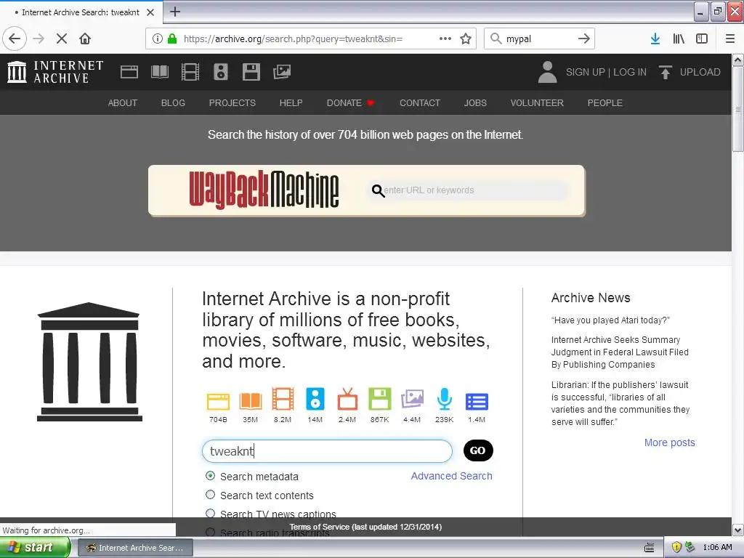Open 1.4M collections list icon
The width and height of the screenshot is (744, 558).
pyautogui.click(x=477, y=401)
